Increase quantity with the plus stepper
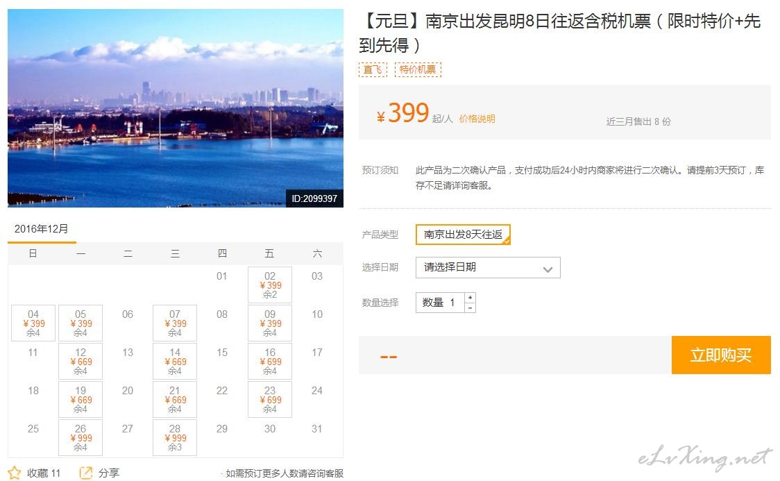 [470, 298]
